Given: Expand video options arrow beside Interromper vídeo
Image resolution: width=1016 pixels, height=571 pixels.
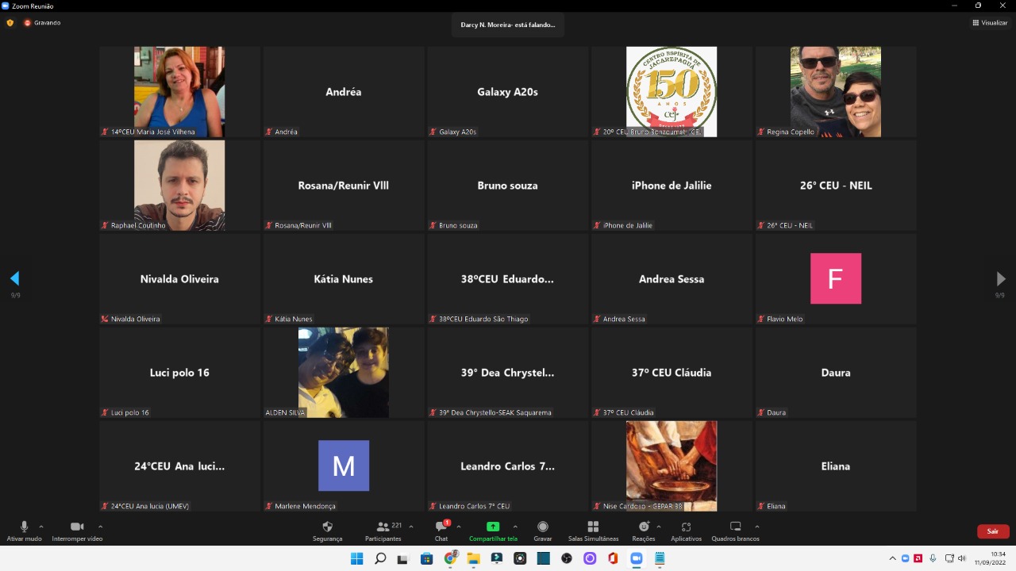Looking at the screenshot, I should [100, 527].
